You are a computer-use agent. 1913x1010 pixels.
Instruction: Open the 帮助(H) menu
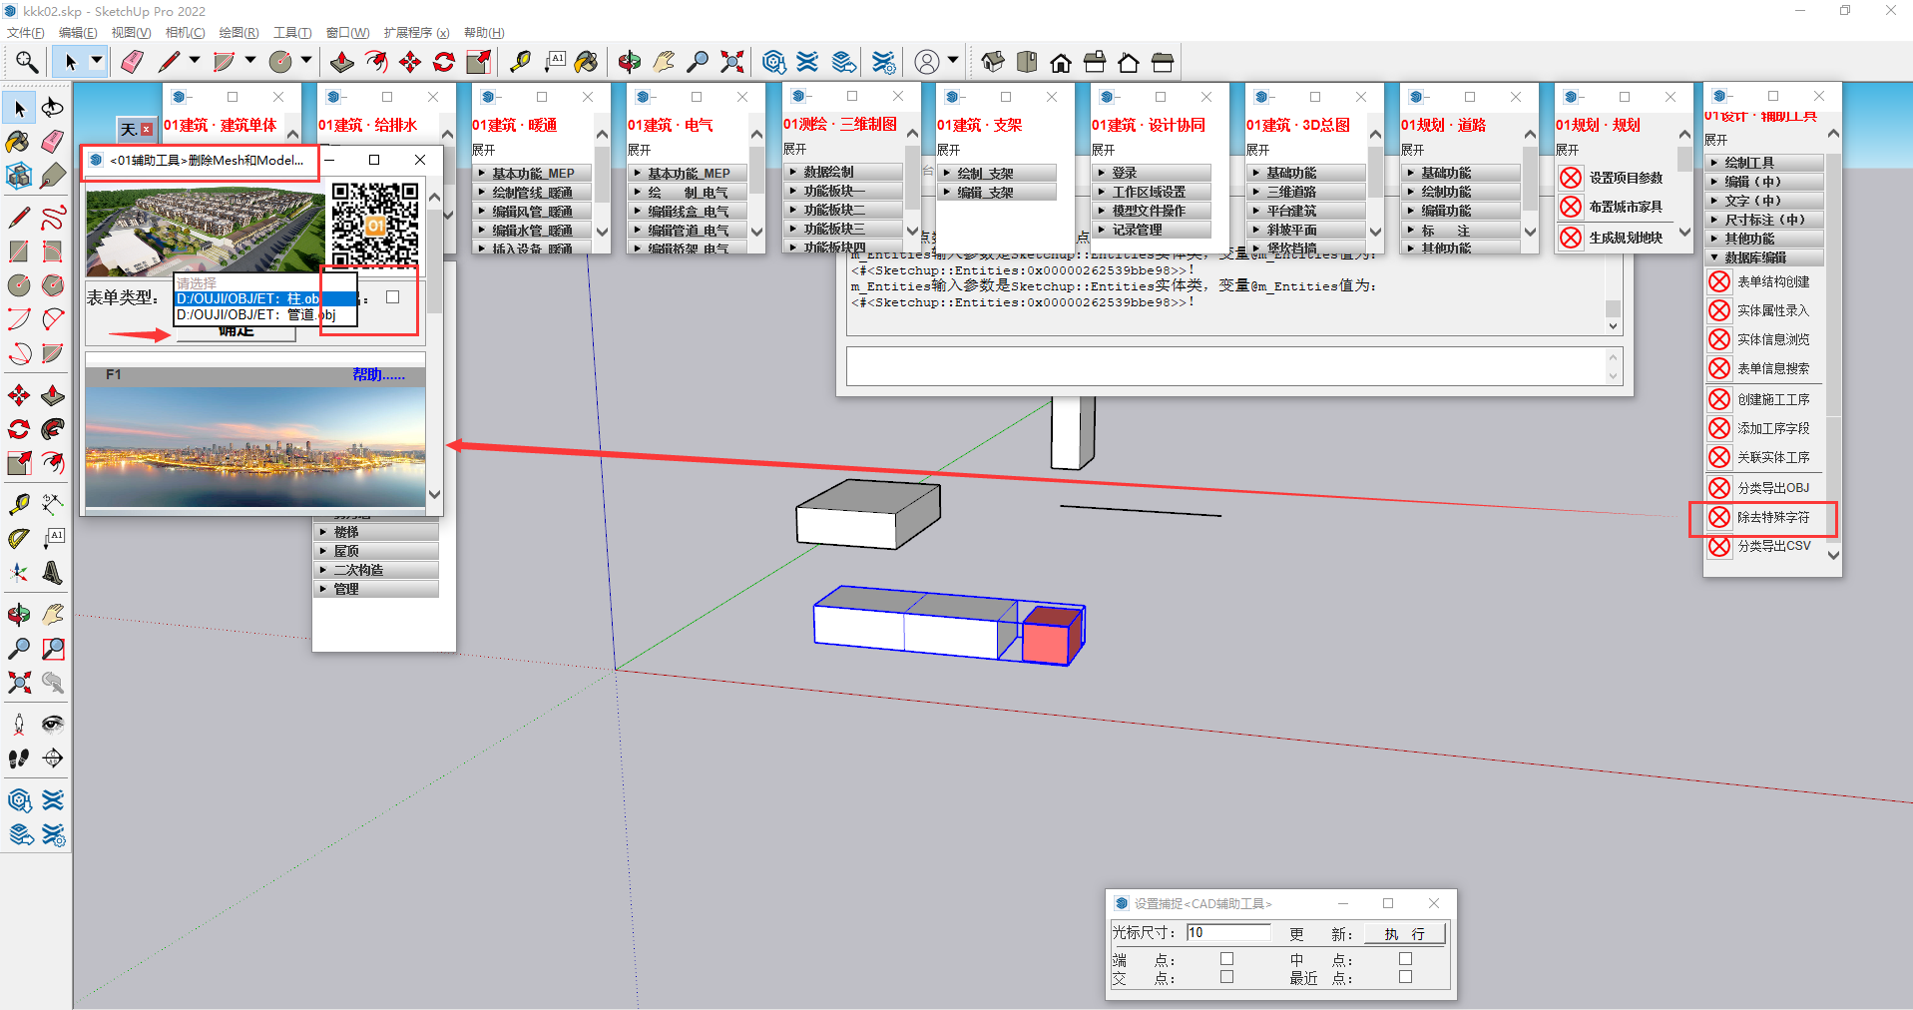click(484, 33)
